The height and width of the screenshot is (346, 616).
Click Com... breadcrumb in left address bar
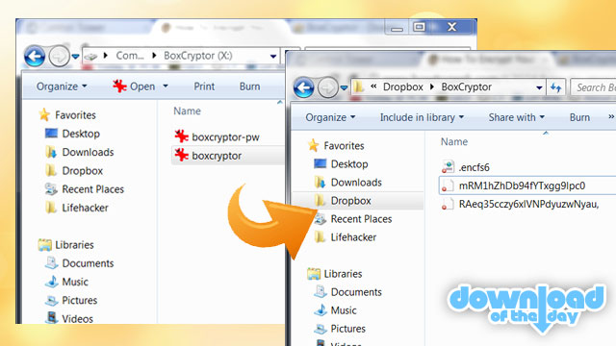point(130,56)
